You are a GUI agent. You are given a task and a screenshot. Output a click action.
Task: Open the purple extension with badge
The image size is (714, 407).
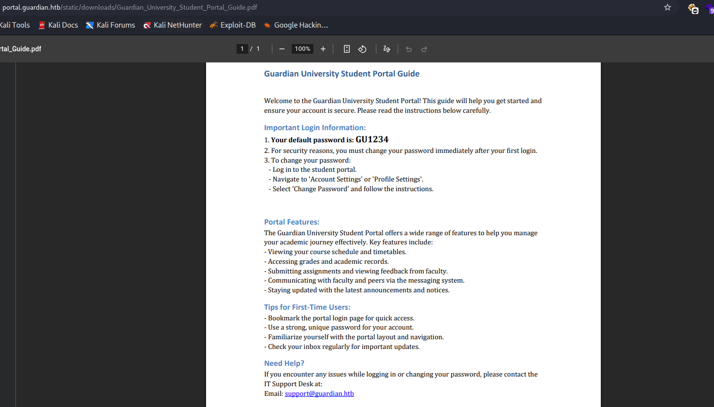click(710, 8)
